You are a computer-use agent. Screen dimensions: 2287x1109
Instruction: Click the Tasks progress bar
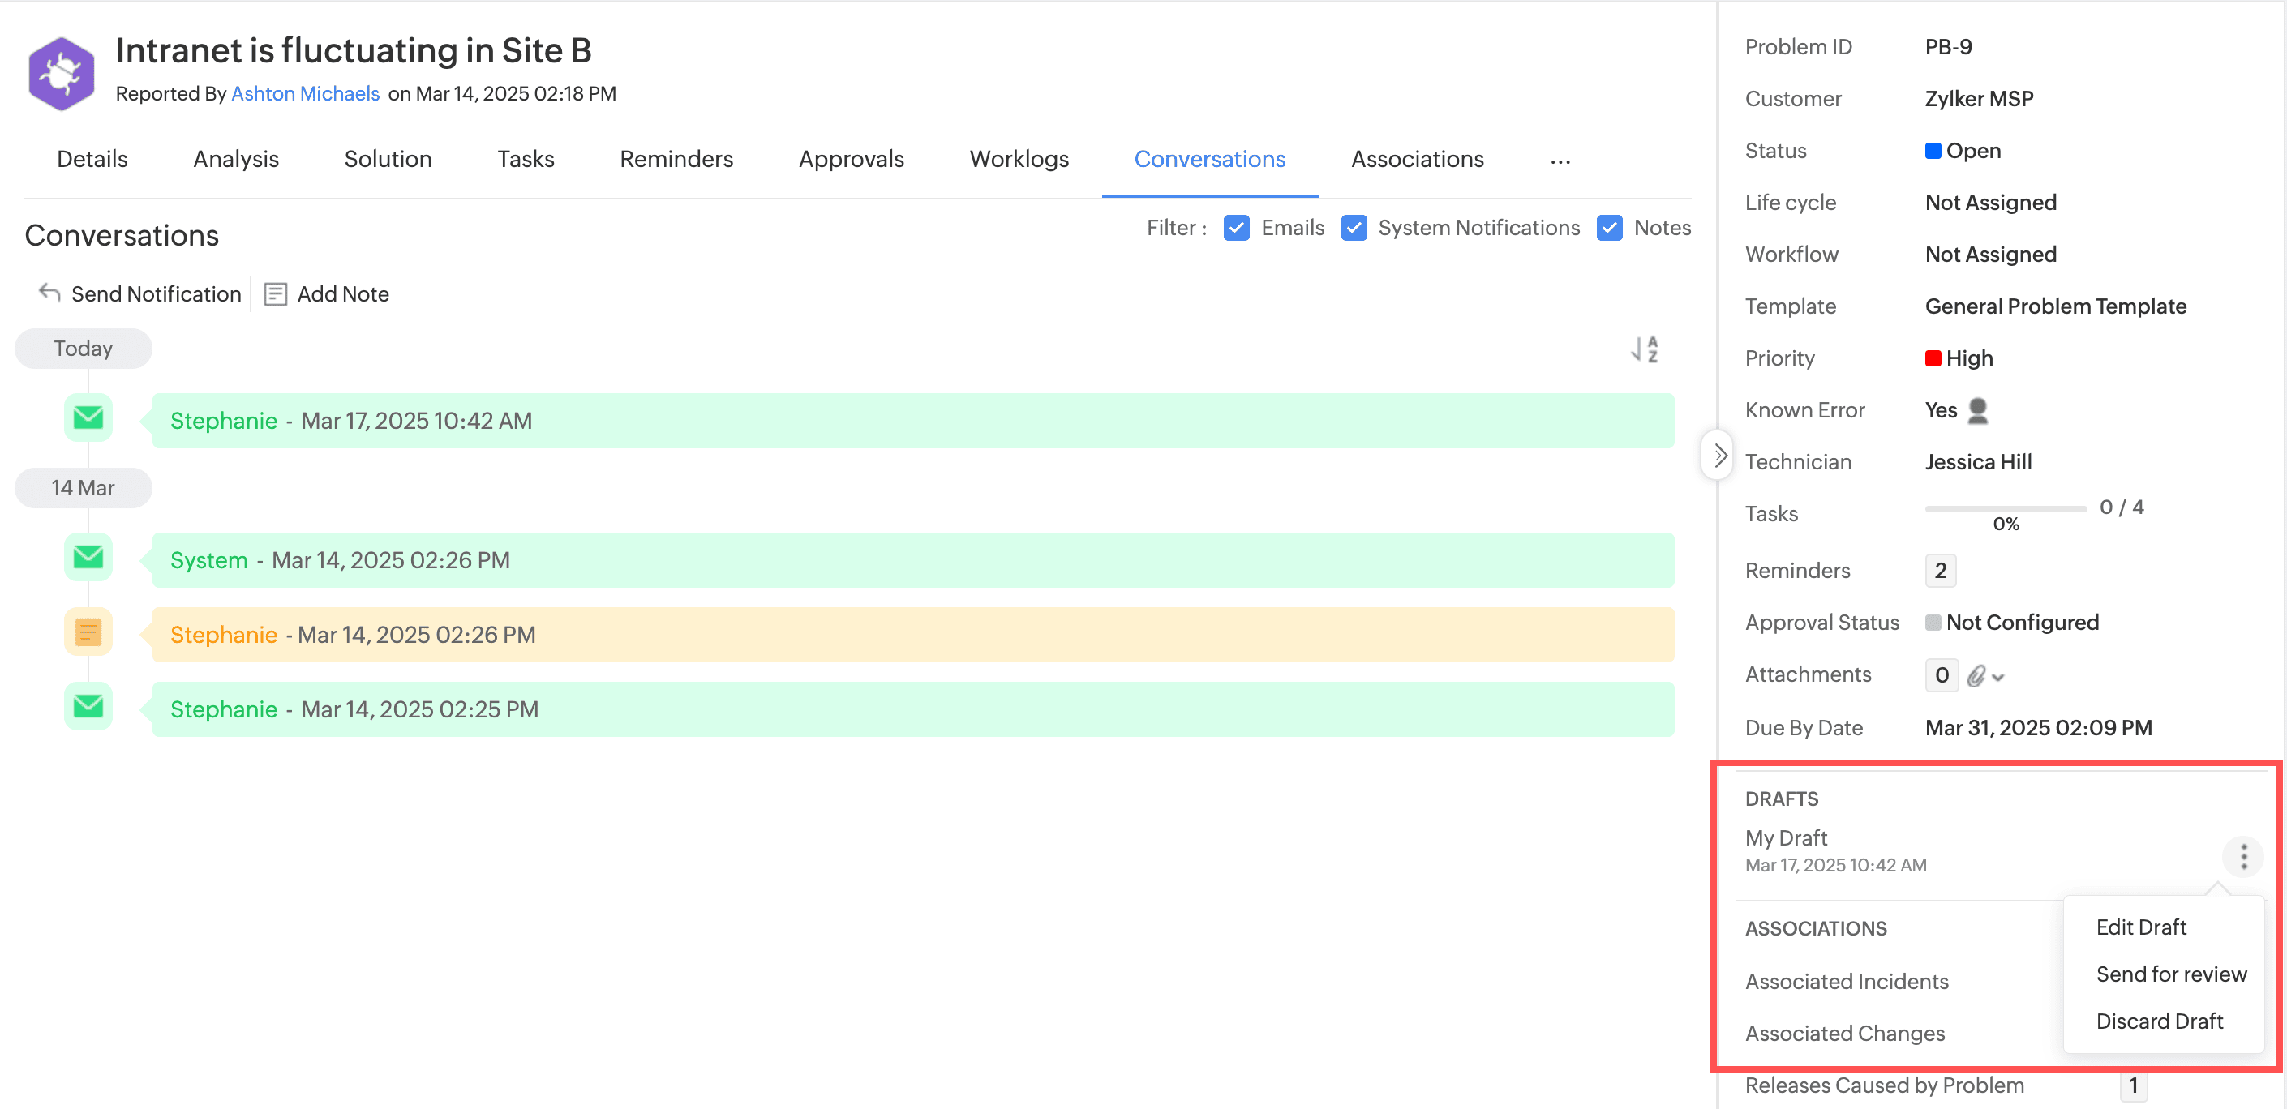pos(2005,508)
